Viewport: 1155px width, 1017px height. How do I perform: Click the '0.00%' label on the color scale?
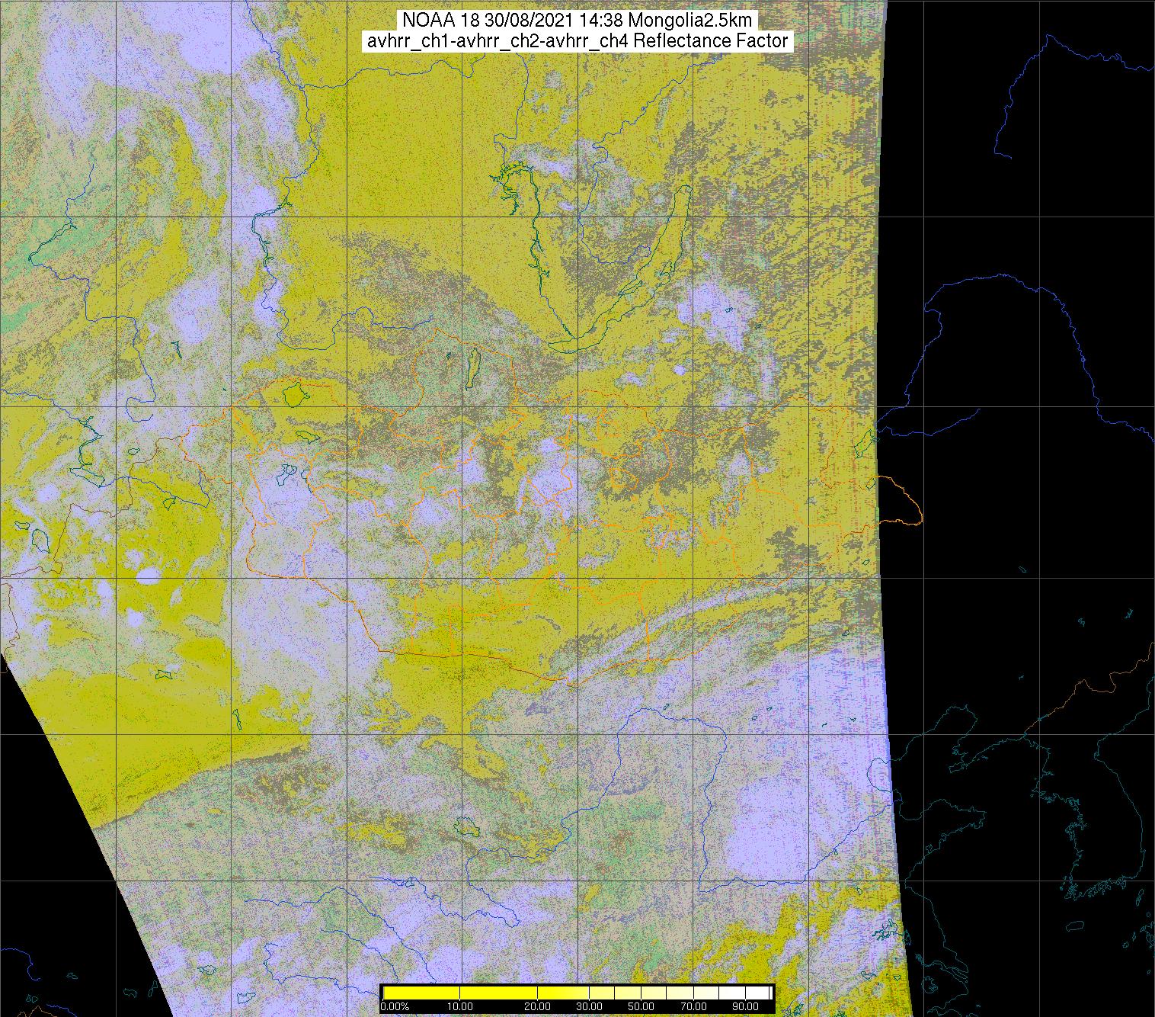coord(395,1006)
